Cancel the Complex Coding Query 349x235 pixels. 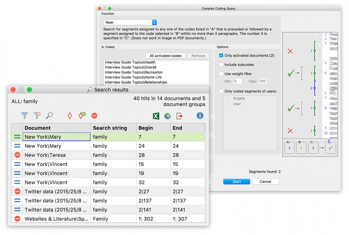coord(265,182)
